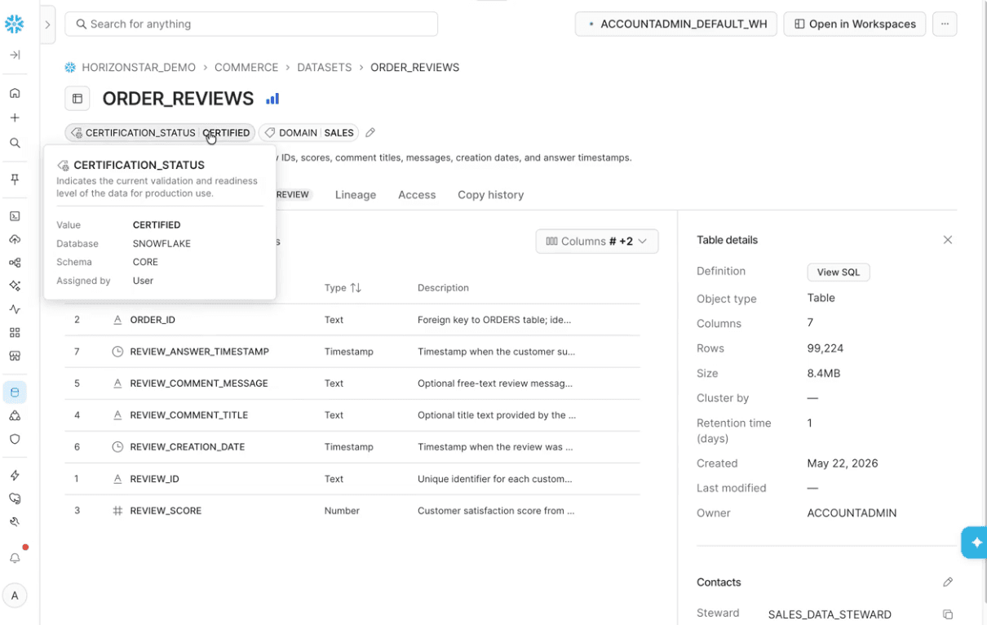Open the blue sparkle assistant button

[x=976, y=543]
